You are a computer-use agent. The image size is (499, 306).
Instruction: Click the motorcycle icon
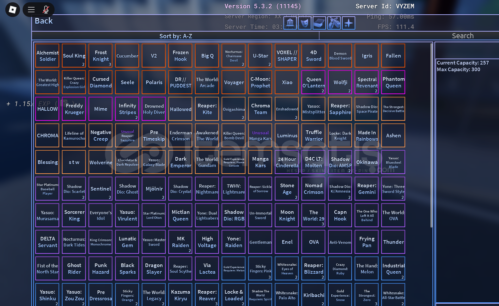(334, 23)
